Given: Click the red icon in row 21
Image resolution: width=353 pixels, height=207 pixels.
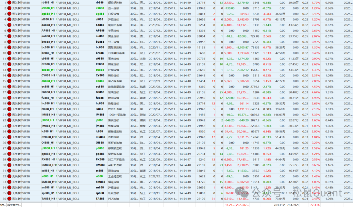Looking at the screenshot, I should tap(9, 115).
